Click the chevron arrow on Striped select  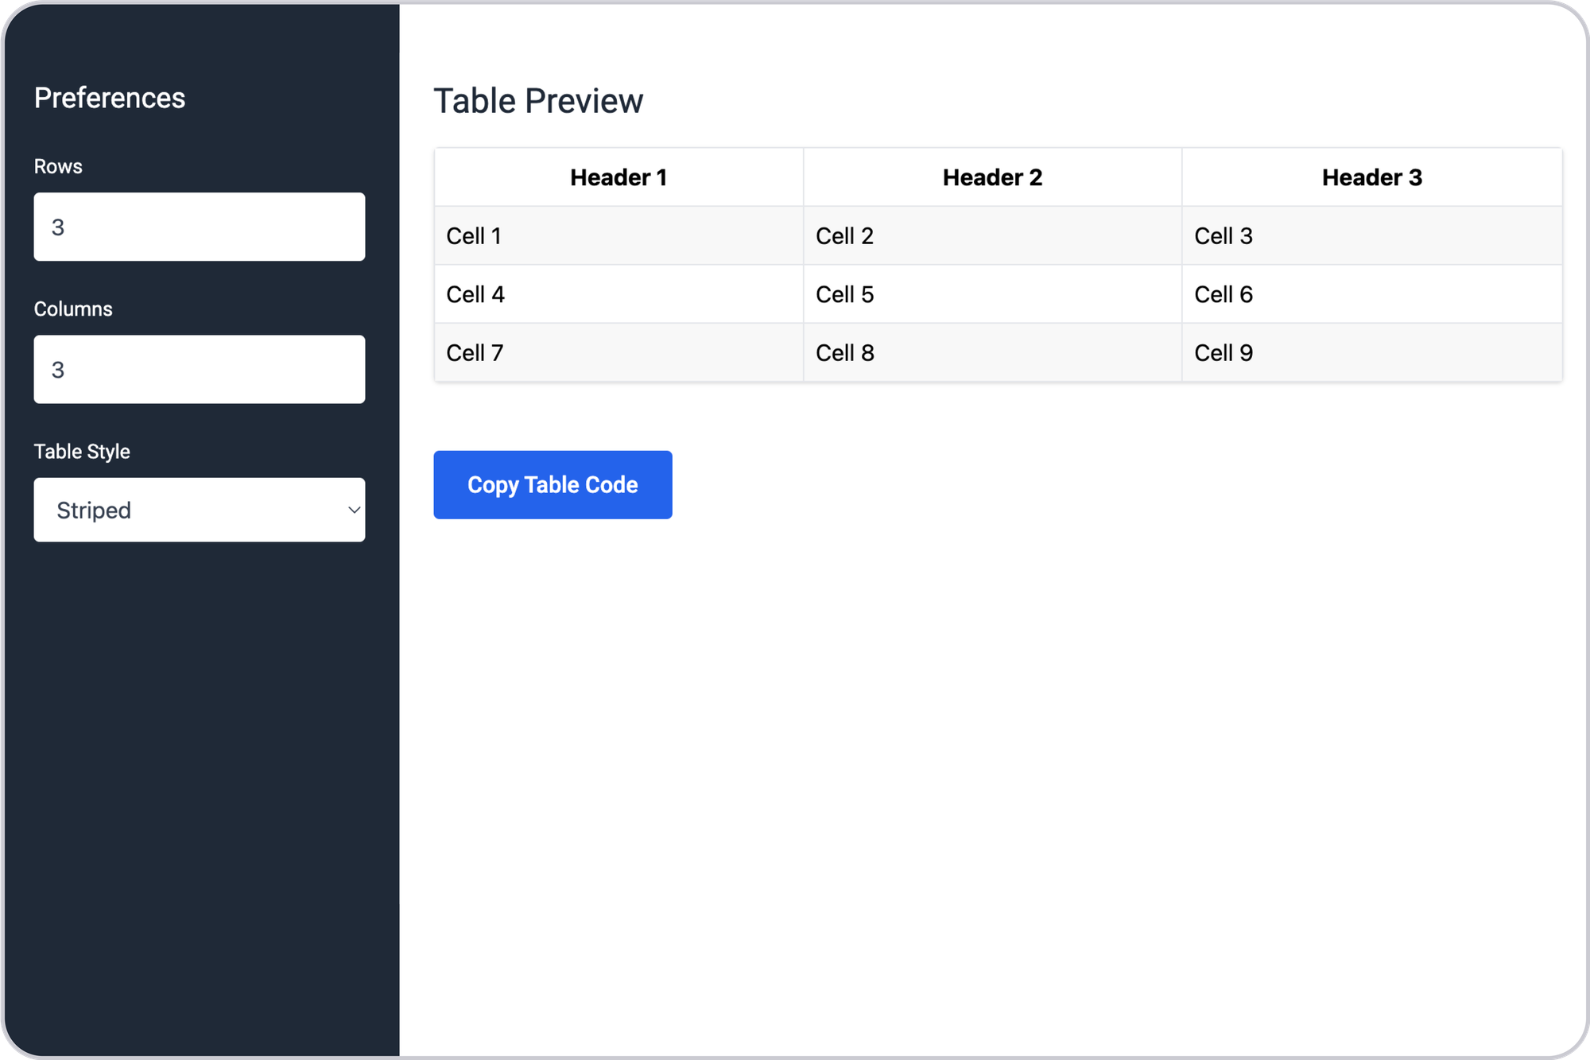click(x=354, y=510)
